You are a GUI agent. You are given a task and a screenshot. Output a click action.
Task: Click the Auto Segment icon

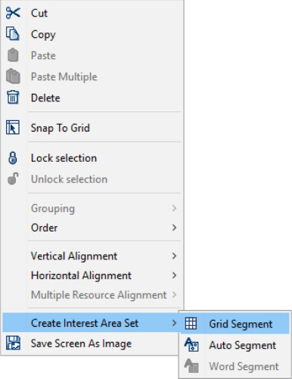[x=191, y=345]
